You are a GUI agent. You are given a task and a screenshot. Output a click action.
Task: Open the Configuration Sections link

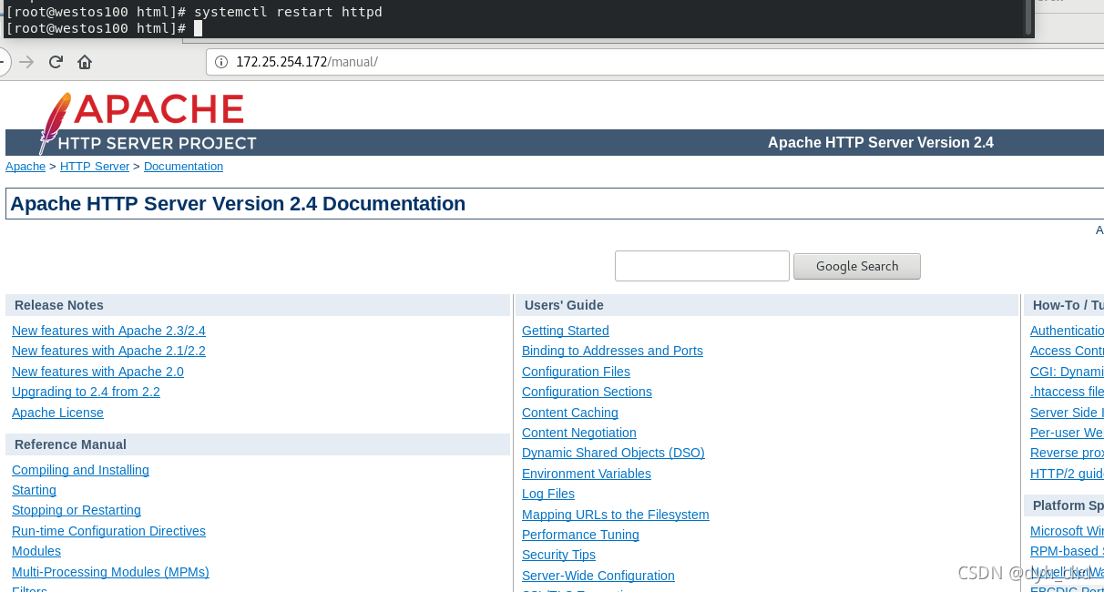click(x=587, y=392)
